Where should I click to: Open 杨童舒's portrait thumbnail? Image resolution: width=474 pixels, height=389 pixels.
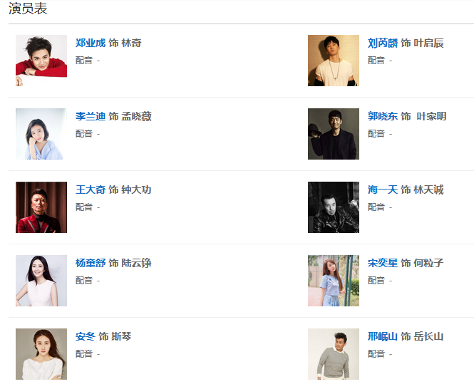(x=41, y=281)
